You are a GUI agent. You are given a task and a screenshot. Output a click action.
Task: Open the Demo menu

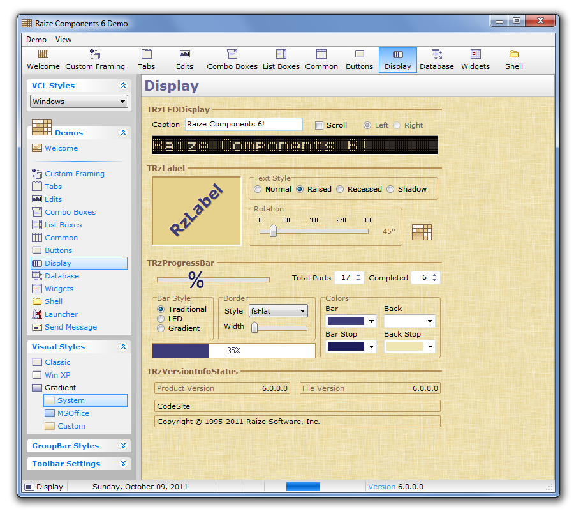click(x=36, y=40)
